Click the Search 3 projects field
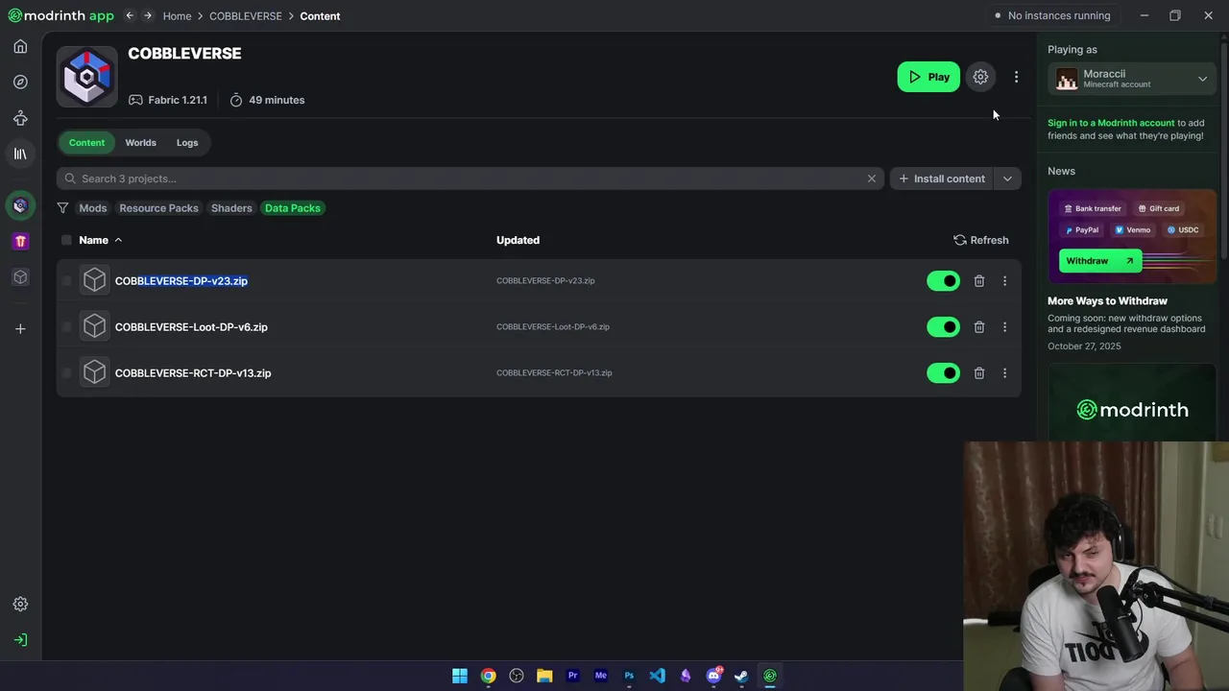The height and width of the screenshot is (691, 1229). click(x=470, y=179)
